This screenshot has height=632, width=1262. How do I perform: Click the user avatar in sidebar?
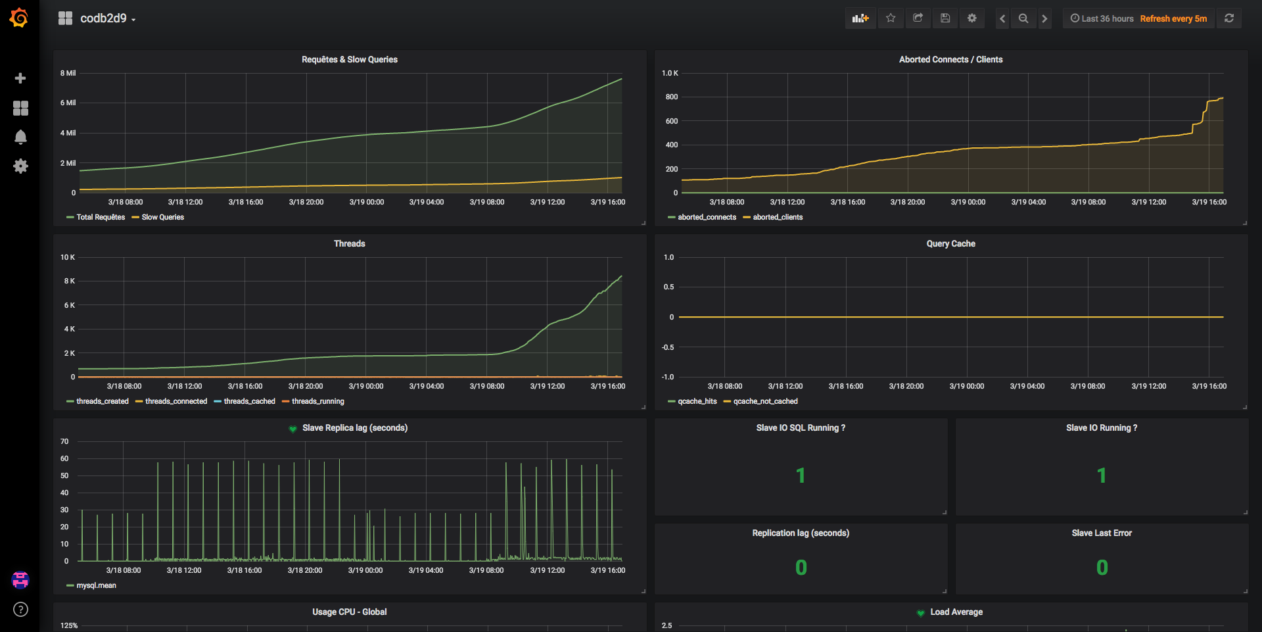[20, 579]
